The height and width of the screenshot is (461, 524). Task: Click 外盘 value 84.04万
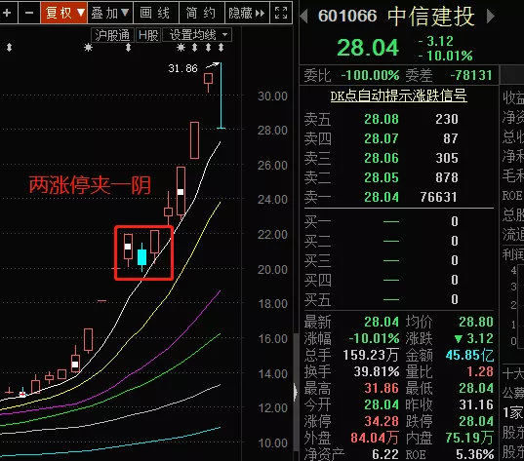tap(375, 438)
